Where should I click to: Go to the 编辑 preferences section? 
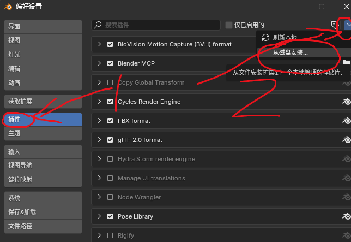43,69
